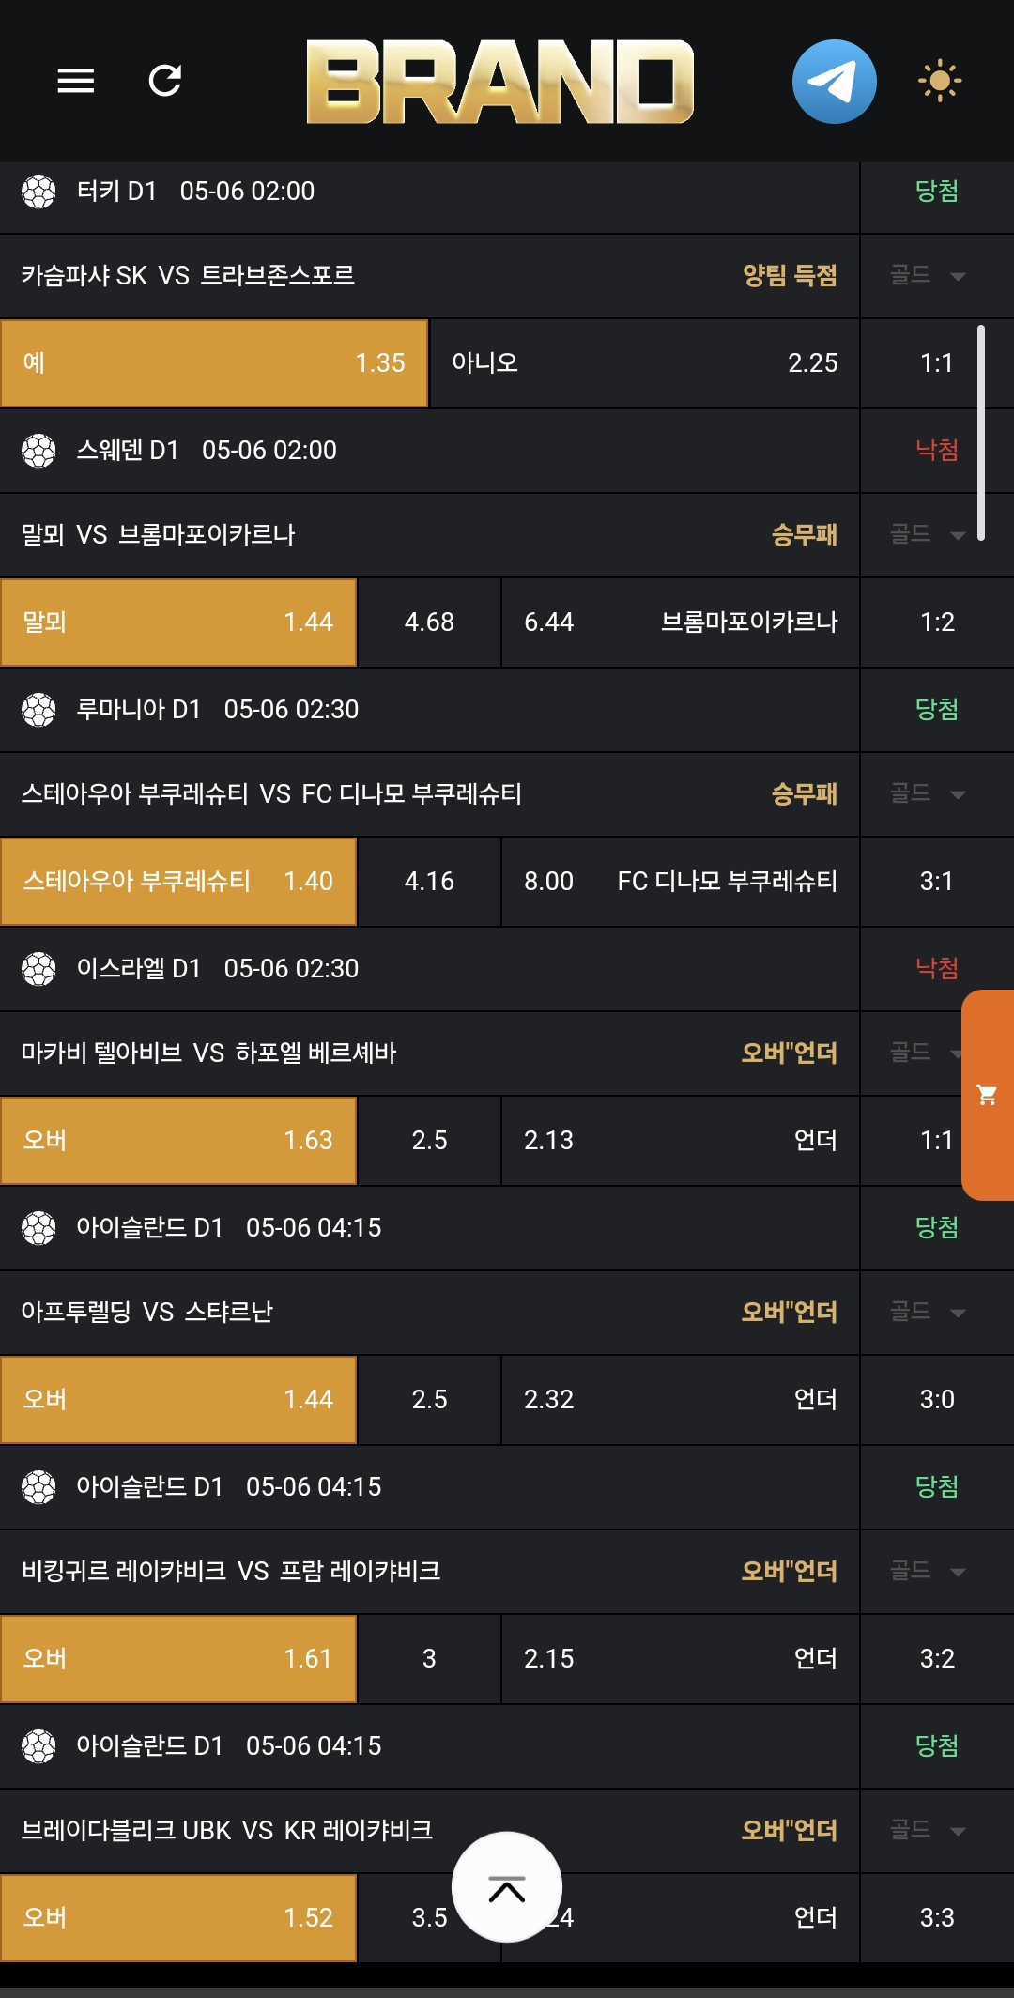Expand 골드 dropdown for 카슴파샤 SK match
Viewport: 1014px width, 1998px height.
coord(928,275)
